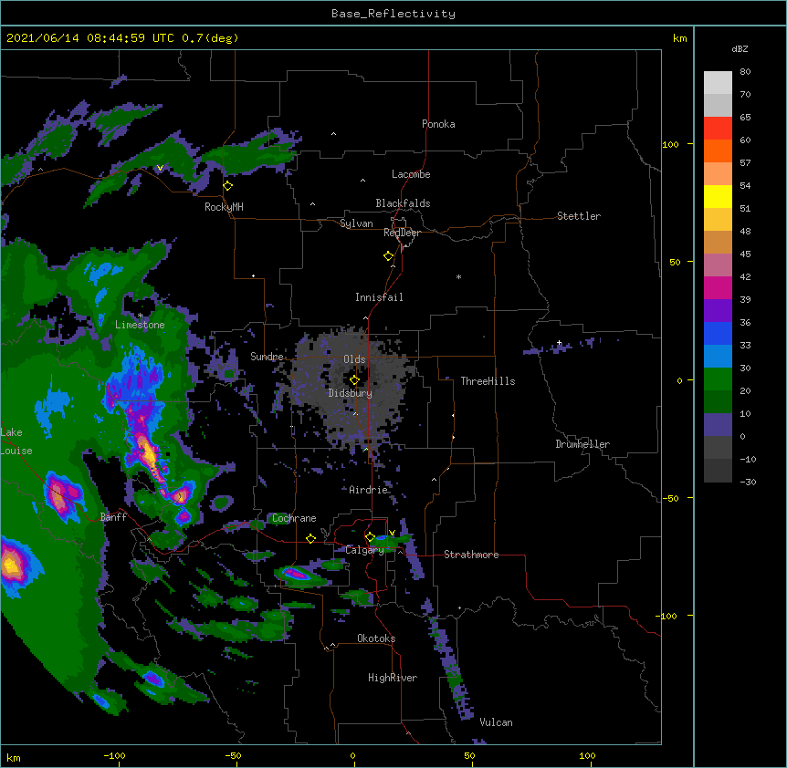Click the yellow diamond marker below Cochrane
The height and width of the screenshot is (768, 787).
click(x=310, y=539)
